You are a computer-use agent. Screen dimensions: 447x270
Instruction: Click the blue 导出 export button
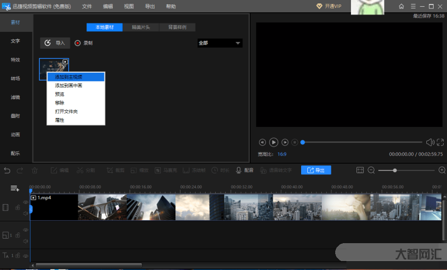316,170
